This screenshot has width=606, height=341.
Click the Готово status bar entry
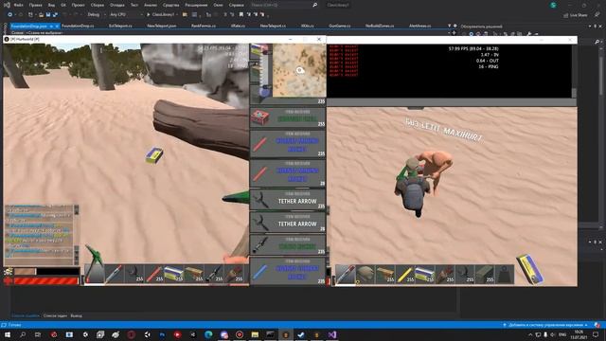point(14,325)
